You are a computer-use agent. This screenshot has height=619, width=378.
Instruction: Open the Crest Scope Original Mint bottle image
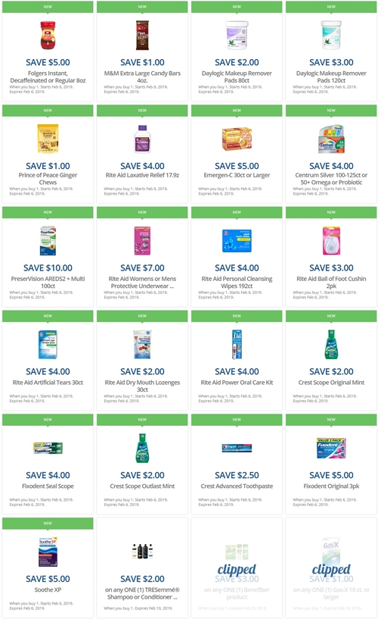[x=331, y=345]
